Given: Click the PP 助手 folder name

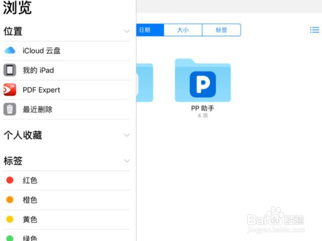Looking at the screenshot, I should (x=203, y=108).
